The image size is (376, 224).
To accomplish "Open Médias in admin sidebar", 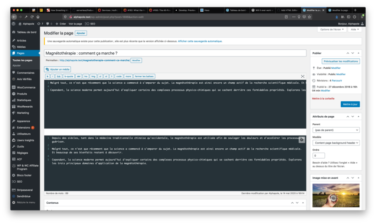I will [25, 47].
